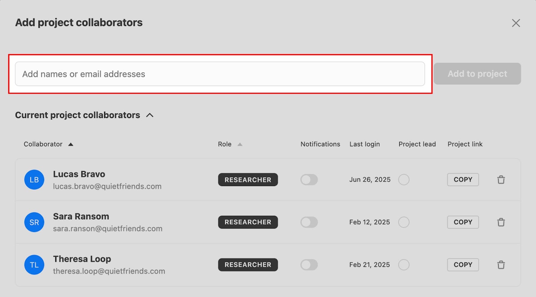Collapse Current project collaborators section
This screenshot has width=536, height=297.
(x=150, y=115)
